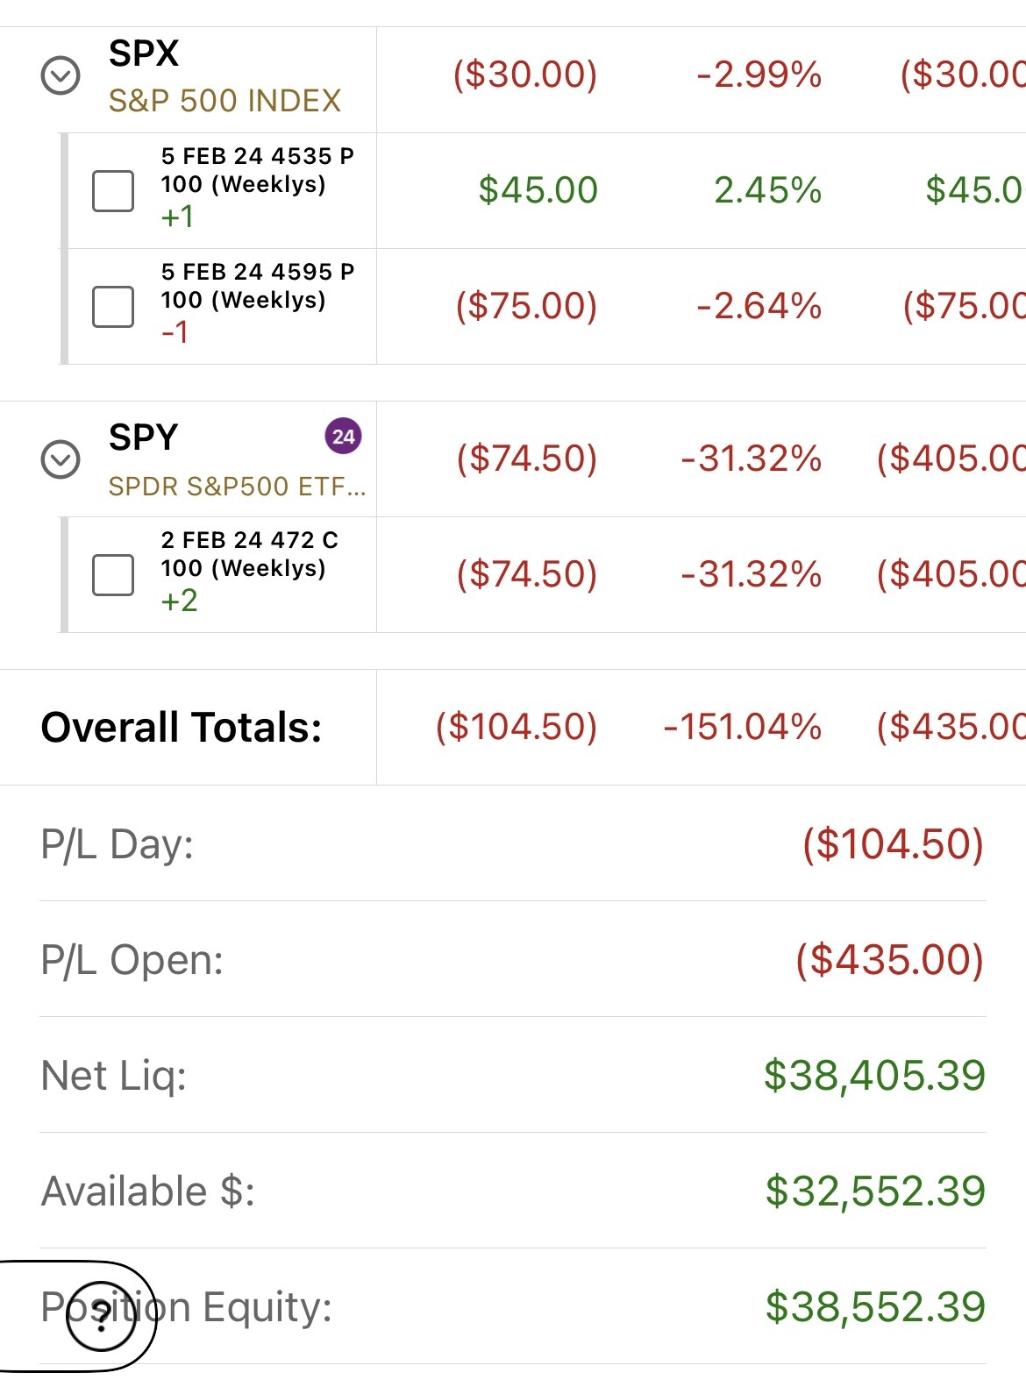The height and width of the screenshot is (1394, 1026).
Task: Open the SPX symbol title
Action: coord(144,53)
